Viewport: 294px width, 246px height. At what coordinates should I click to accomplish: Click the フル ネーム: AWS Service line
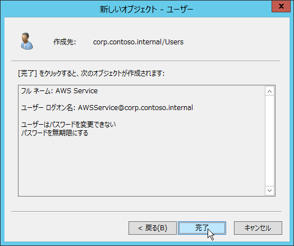click(x=59, y=91)
